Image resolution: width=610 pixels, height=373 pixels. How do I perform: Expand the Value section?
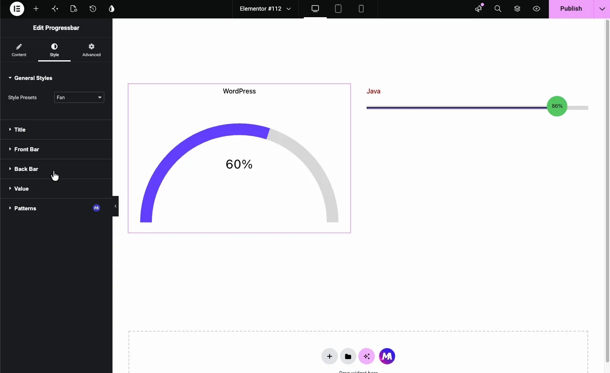[x=56, y=189]
